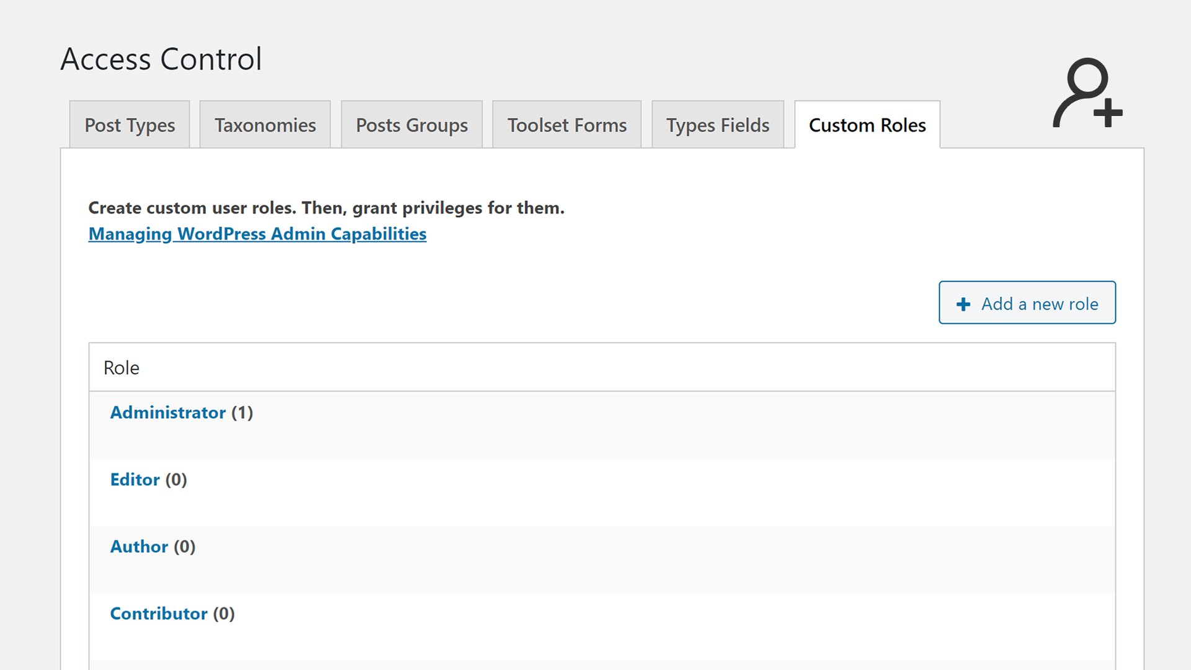Click the plus icon in Add a new role
The image size is (1191, 670).
[x=963, y=304]
